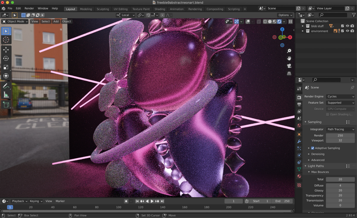This screenshot has width=357, height=218.
Task: Open the Tool properties tab
Action: pyautogui.click(x=299, y=89)
